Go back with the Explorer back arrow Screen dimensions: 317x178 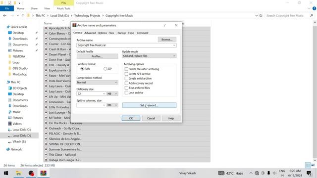coord(4,15)
